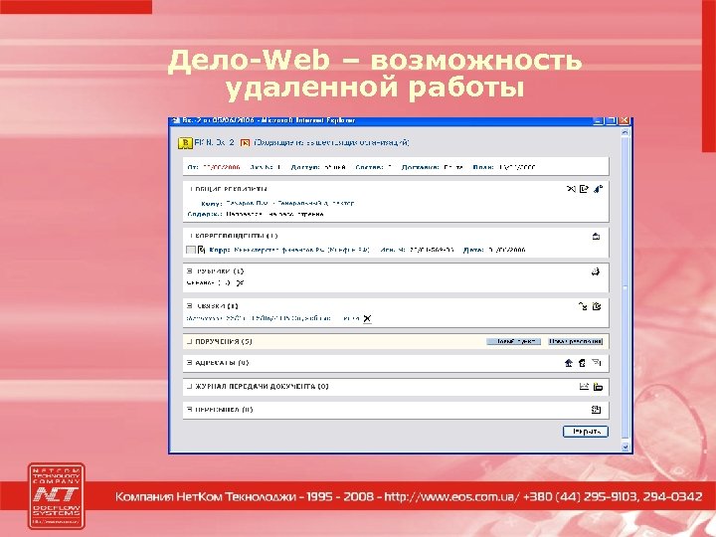Click the up-arrow house icon in Адресаты header
This screenshot has height=537, width=716.
point(569,363)
